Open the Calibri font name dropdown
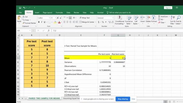183x103 pixels. (49, 18)
